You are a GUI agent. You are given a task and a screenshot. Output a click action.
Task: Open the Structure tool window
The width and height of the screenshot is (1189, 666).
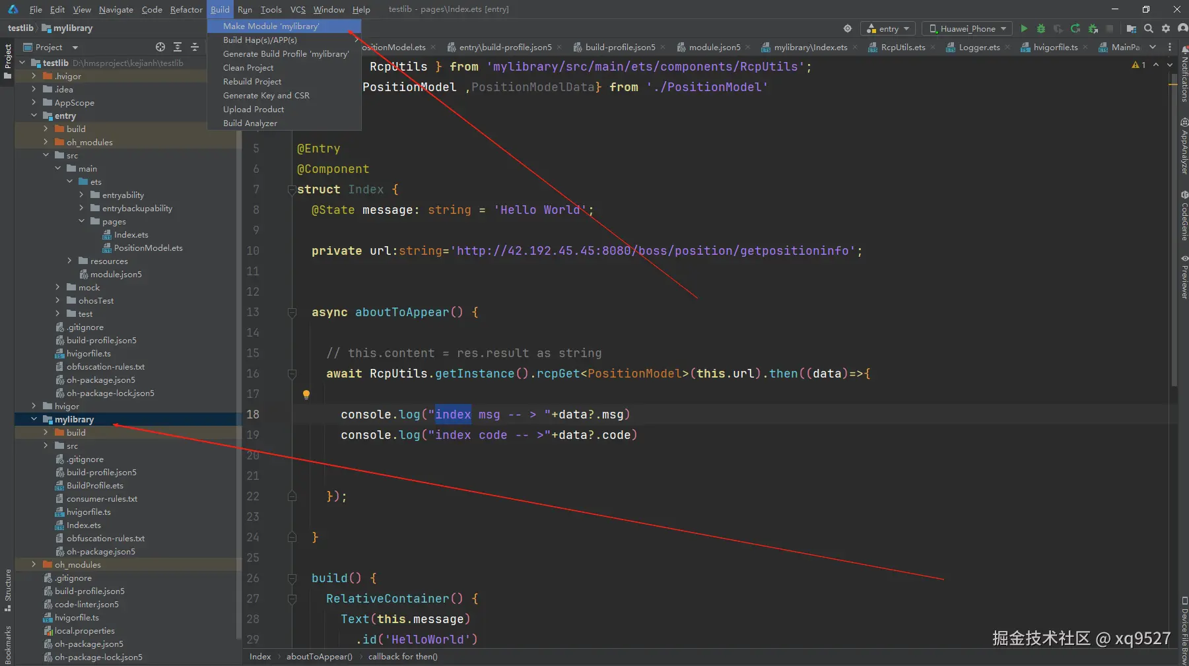point(7,590)
